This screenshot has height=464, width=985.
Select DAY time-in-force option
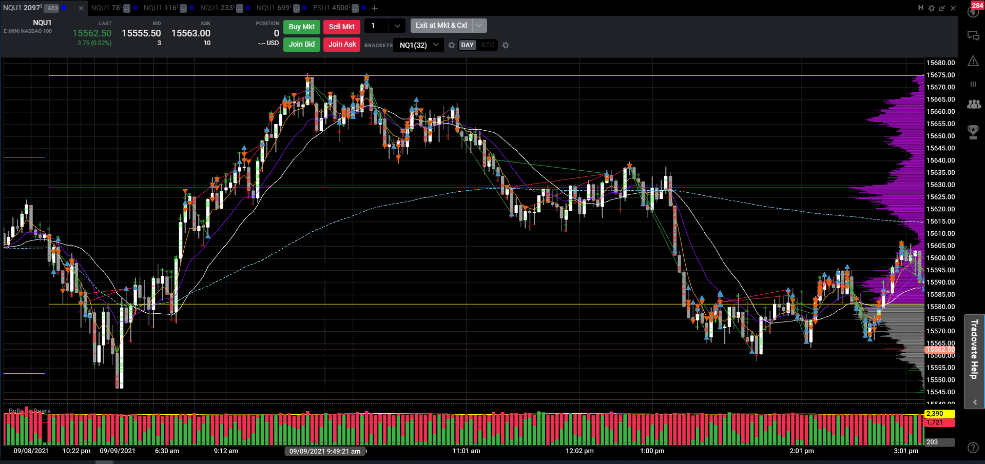[467, 45]
